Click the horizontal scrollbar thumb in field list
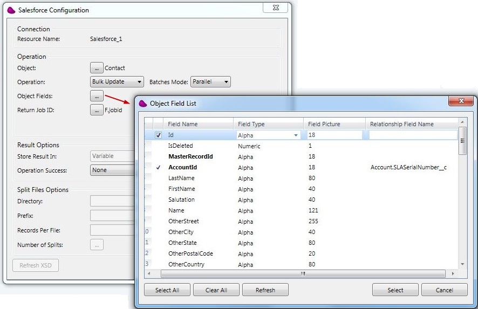 (303, 273)
